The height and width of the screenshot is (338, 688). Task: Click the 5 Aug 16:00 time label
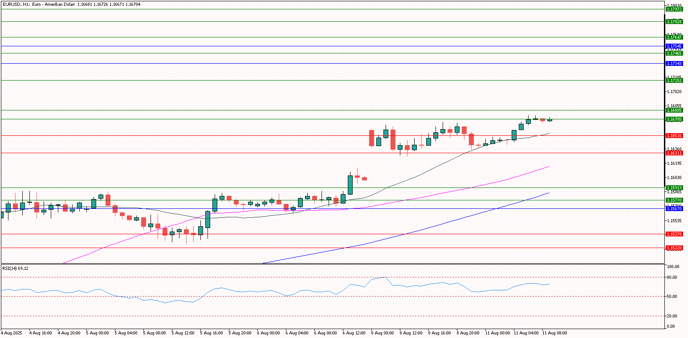point(211,333)
